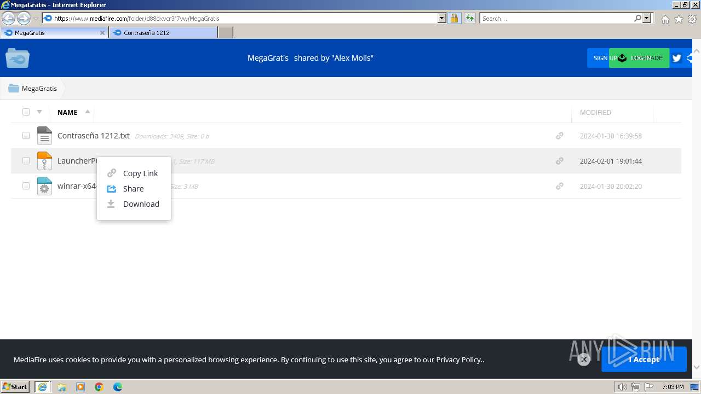The image size is (701, 394).
Task: Open Microsoft Edge from the taskbar
Action: 118,387
